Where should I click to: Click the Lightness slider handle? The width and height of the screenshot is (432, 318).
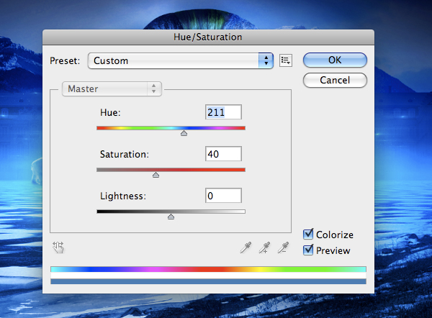point(171,217)
